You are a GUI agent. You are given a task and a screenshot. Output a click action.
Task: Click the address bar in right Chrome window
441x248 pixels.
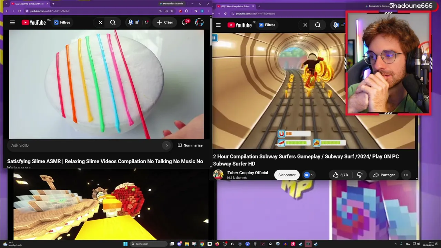pos(288,14)
